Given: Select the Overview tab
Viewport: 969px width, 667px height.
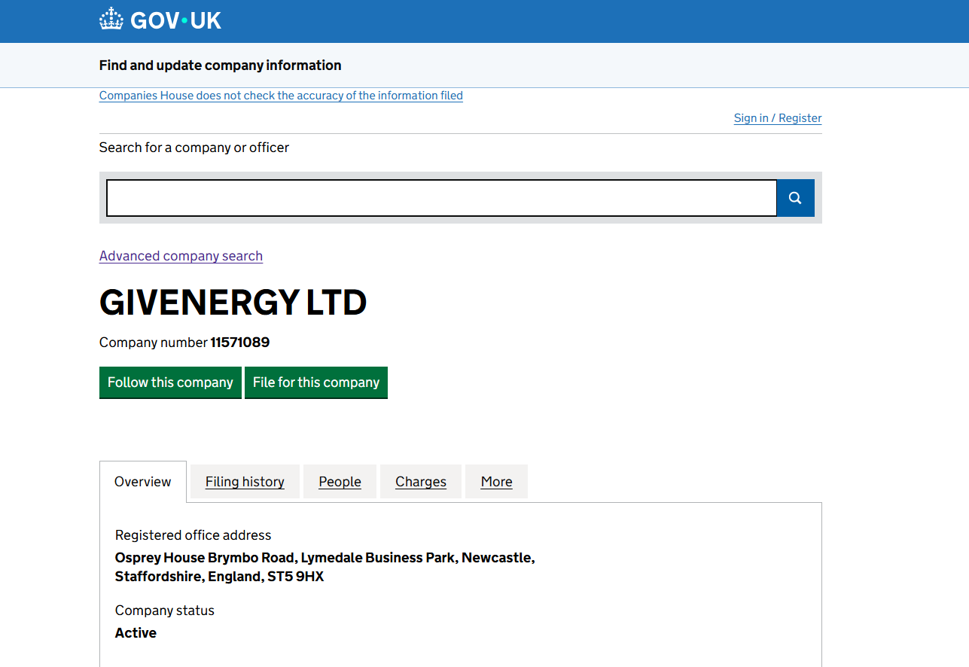Looking at the screenshot, I should tap(143, 482).
